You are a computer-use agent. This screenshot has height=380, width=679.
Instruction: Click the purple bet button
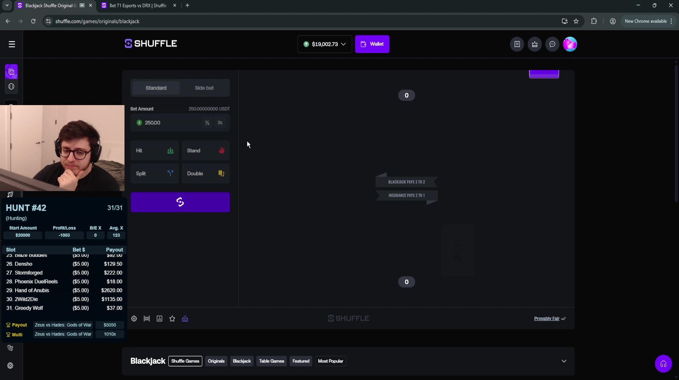click(x=180, y=202)
